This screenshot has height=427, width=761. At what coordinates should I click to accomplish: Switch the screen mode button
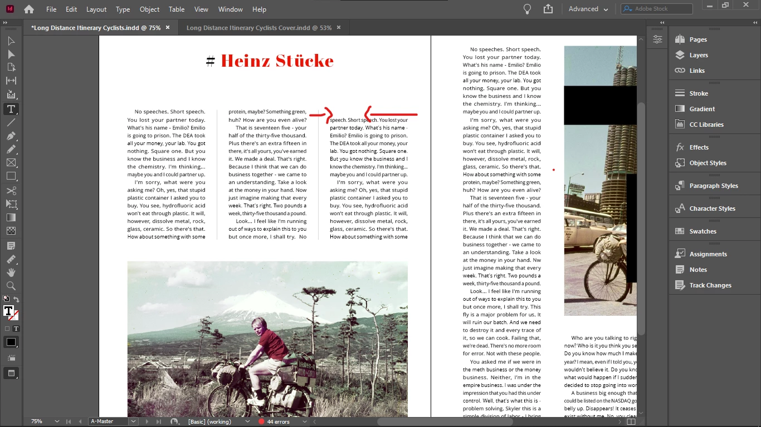(11, 373)
